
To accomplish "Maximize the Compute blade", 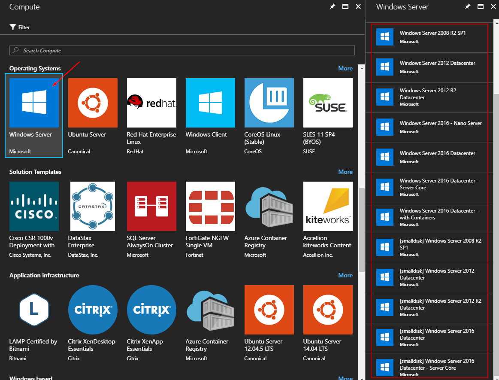I will click(345, 7).
